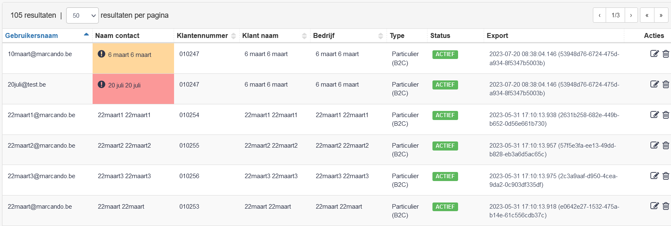Delete the 10maart@marcando.be user
671x226 pixels.
(x=666, y=54)
